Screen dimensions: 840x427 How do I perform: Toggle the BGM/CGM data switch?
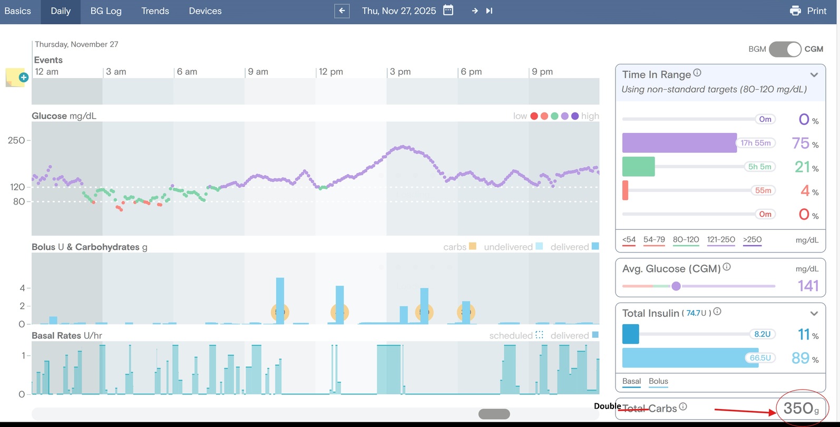pos(785,49)
